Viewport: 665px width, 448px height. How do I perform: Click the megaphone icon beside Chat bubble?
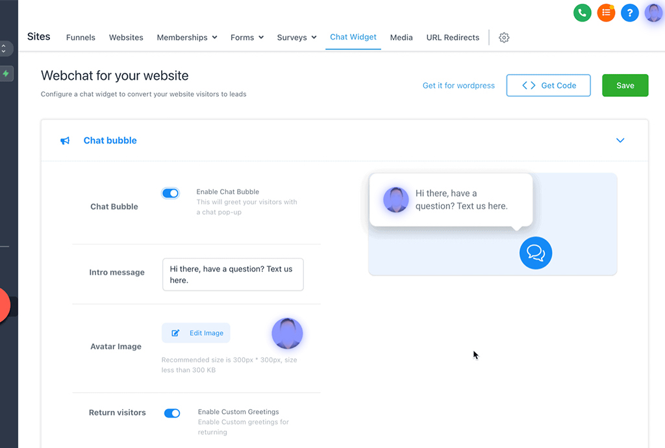tap(65, 141)
